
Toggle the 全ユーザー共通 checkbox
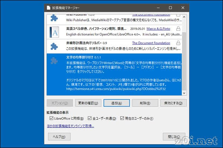click(90, 118)
